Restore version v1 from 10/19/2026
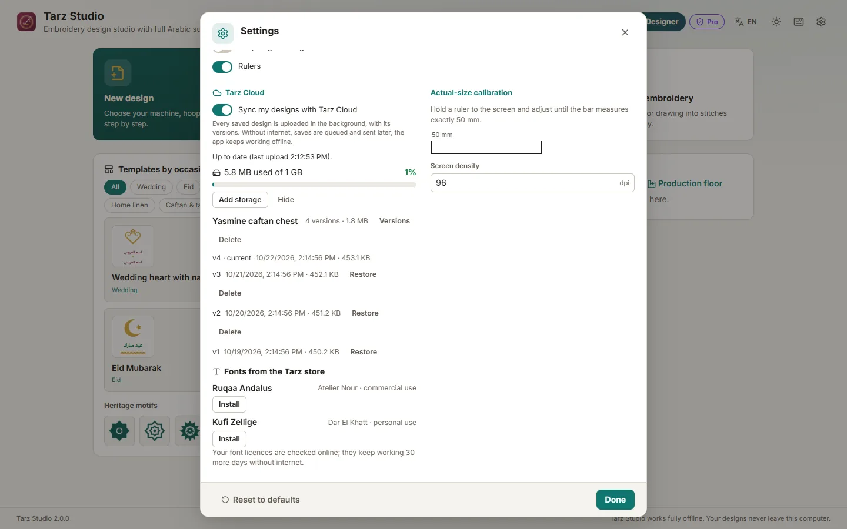Viewport: 847px width, 529px height. tap(364, 352)
